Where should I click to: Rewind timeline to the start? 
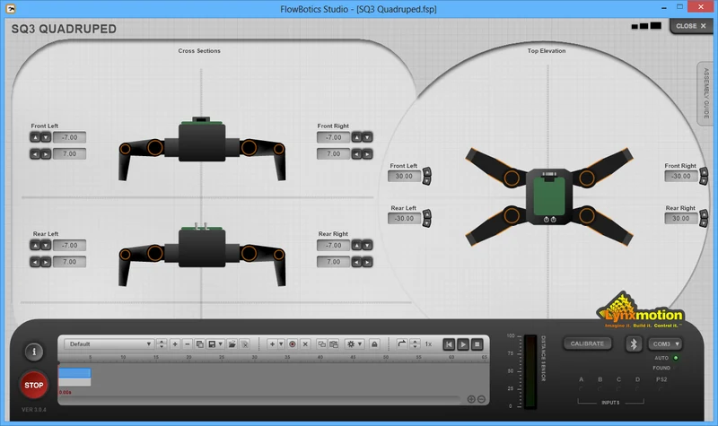450,344
